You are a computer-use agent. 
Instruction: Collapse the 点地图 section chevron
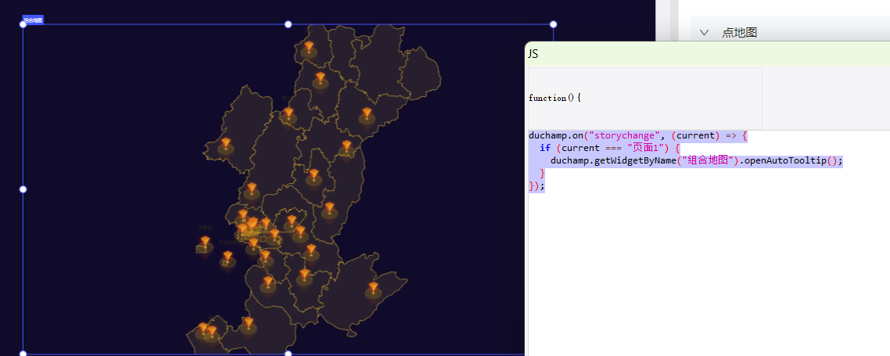704,33
